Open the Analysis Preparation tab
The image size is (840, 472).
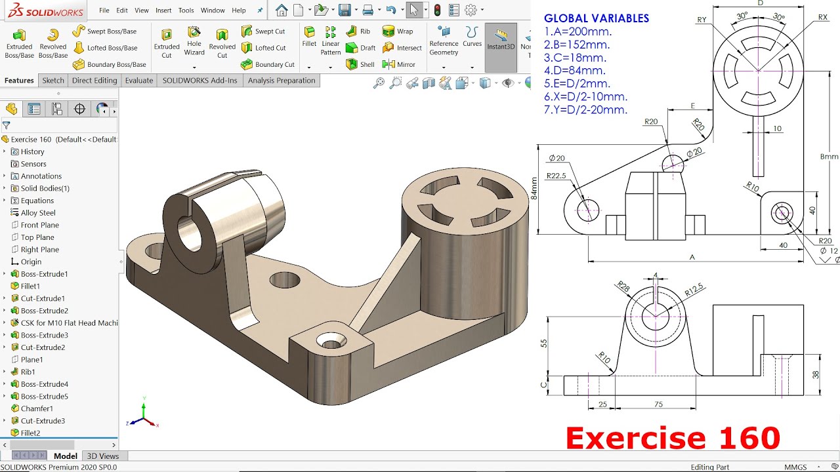[x=282, y=81]
